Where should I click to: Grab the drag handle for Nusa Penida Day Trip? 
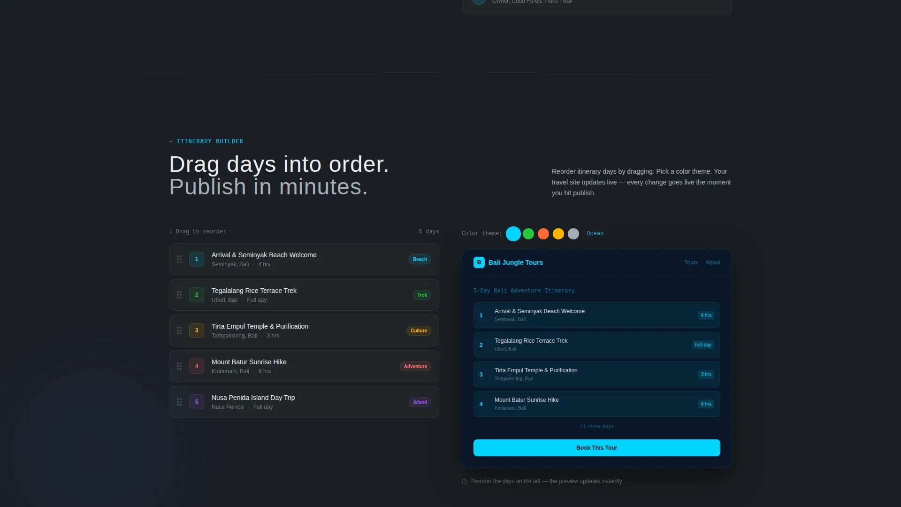point(179,402)
